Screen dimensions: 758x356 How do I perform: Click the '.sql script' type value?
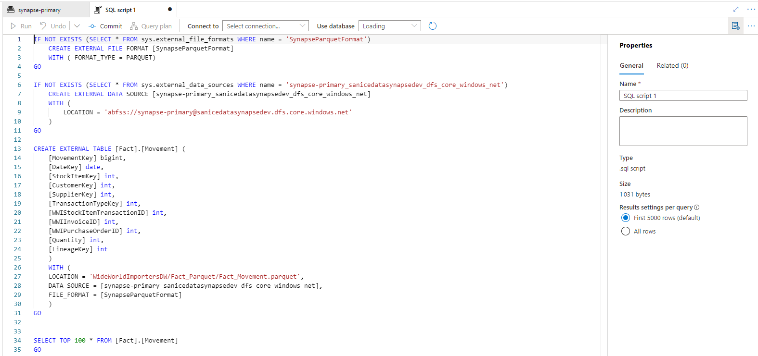click(632, 168)
